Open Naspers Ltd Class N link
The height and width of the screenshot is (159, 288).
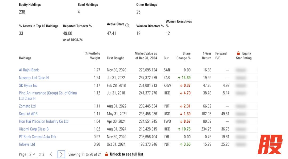click(x=34, y=78)
